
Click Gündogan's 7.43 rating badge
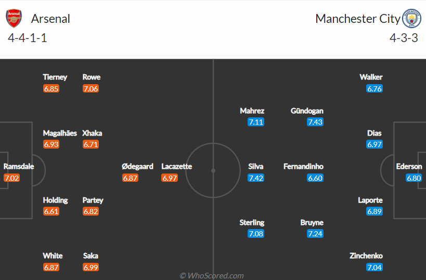tap(315, 122)
